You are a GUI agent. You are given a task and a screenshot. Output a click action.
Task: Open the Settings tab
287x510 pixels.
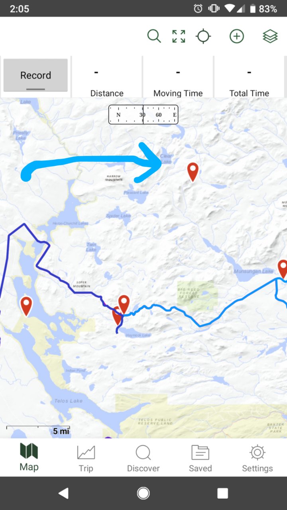click(258, 458)
